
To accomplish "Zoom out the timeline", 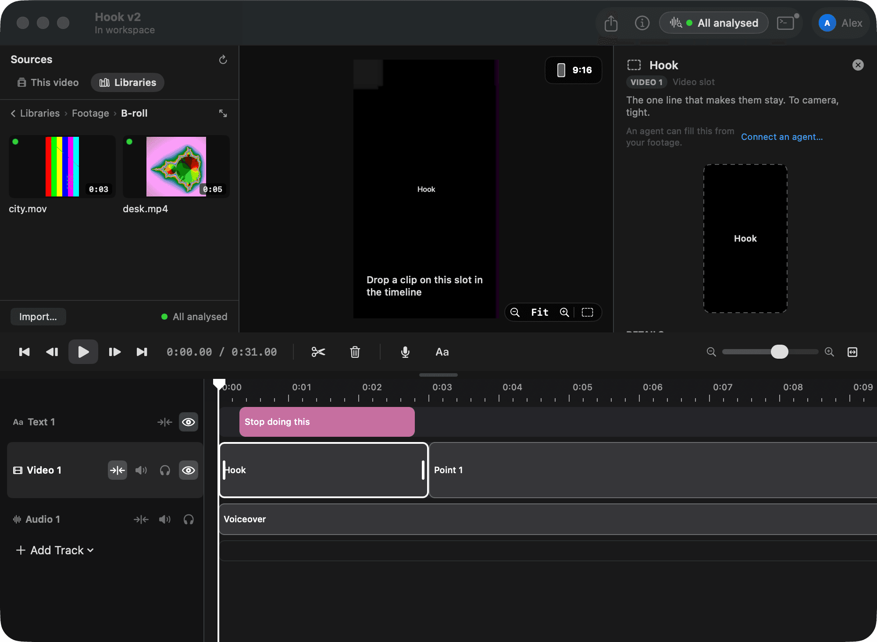I will pyautogui.click(x=711, y=352).
